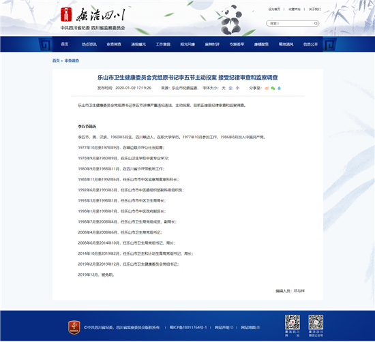This screenshot has width=375, height=342.
Task: Share via blue QQ icon
Action: point(279,88)
